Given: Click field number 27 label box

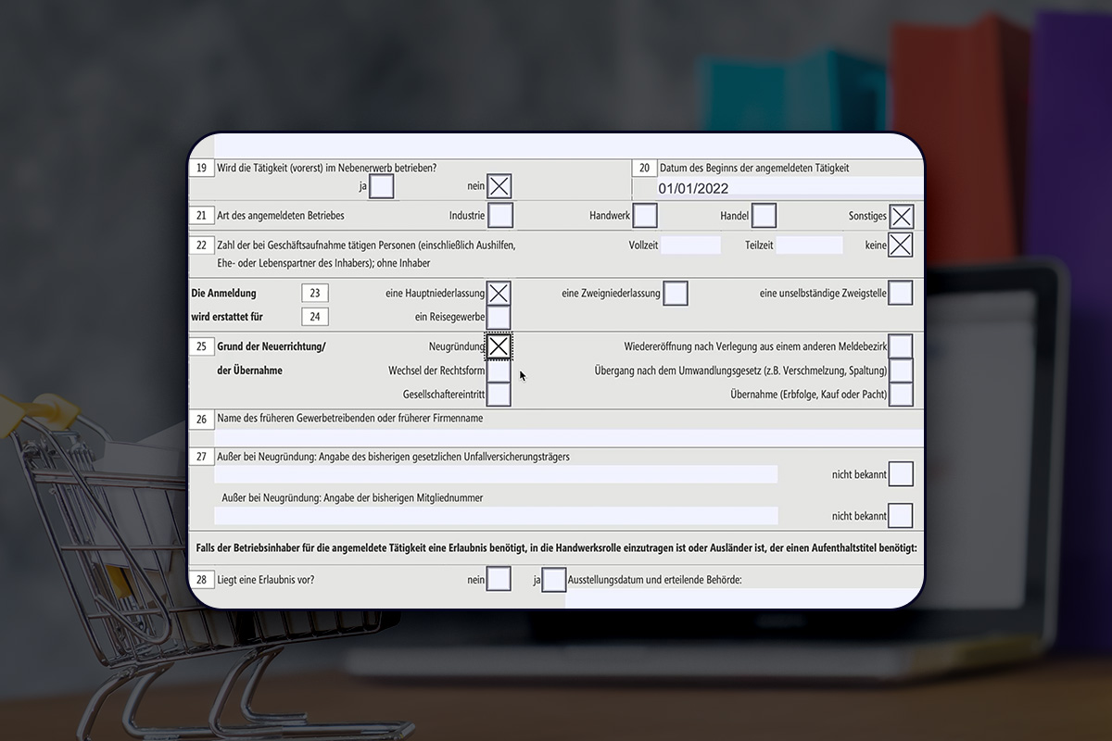Looking at the screenshot, I should [x=201, y=457].
